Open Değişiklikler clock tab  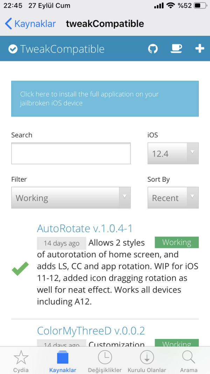click(x=105, y=361)
